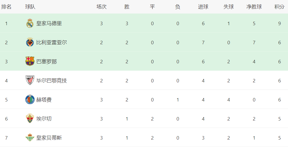Viewport: 288px width, 147px height.
Task: Click the 排名 column header
Action: pyautogui.click(x=6, y=7)
